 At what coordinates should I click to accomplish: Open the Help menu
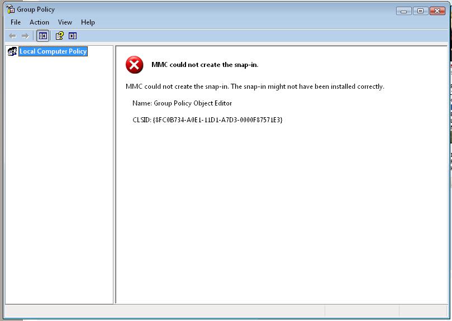pyautogui.click(x=88, y=22)
